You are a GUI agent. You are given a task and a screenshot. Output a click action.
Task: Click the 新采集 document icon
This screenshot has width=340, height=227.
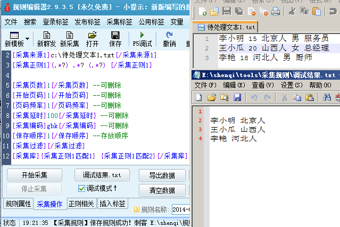click(x=69, y=35)
